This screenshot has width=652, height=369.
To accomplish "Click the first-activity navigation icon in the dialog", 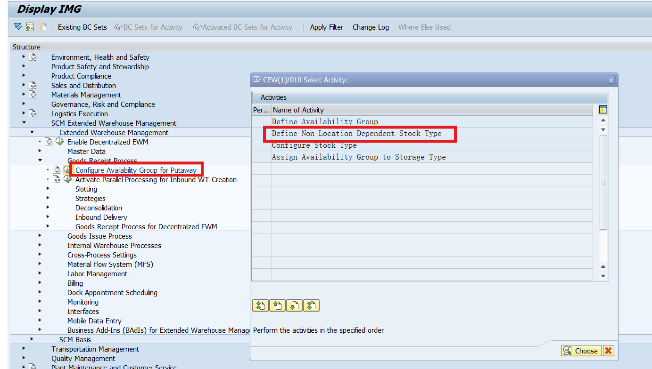I will [x=260, y=305].
